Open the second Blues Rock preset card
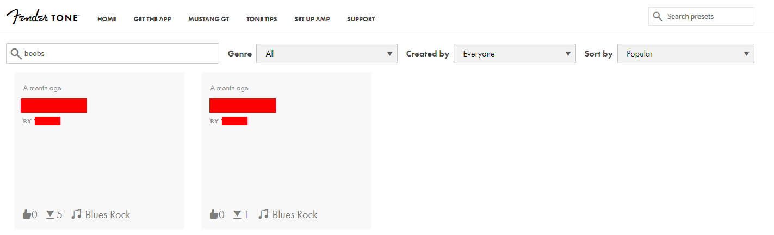This screenshot has width=774, height=235. click(x=286, y=151)
